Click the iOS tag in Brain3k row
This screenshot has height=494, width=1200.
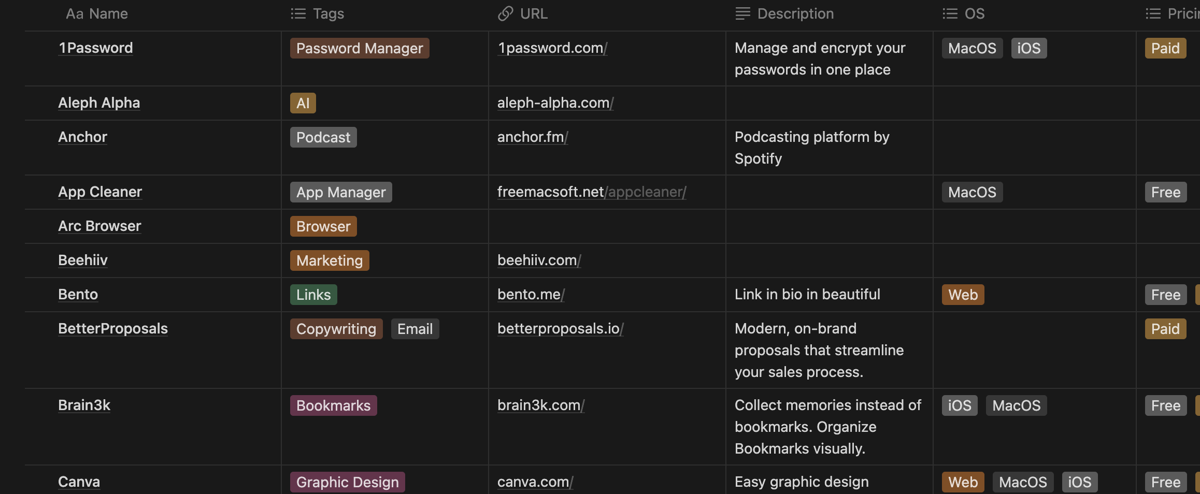coord(960,405)
